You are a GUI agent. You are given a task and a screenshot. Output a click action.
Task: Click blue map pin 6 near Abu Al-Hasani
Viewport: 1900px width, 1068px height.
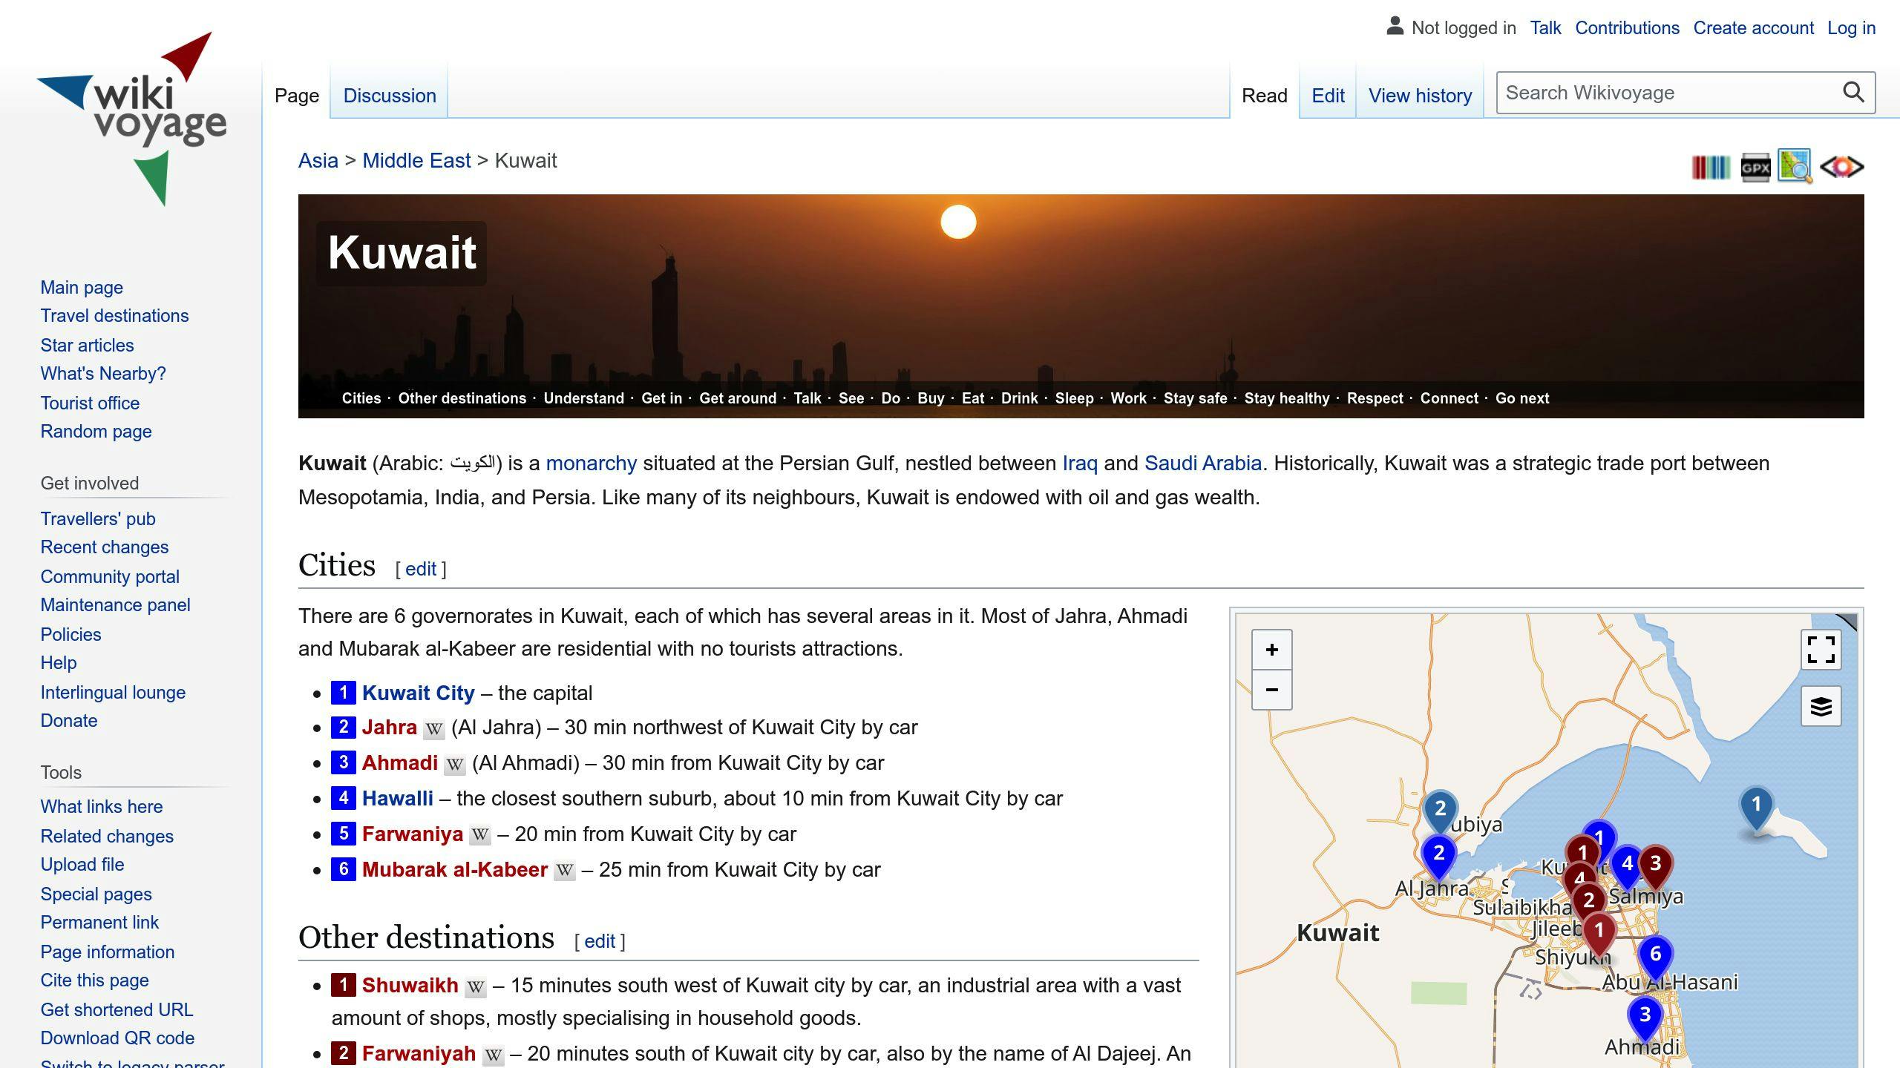(x=1655, y=956)
